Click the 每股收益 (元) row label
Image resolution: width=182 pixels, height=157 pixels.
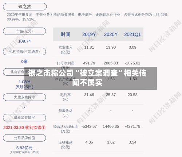pyautogui.click(x=66, y=113)
